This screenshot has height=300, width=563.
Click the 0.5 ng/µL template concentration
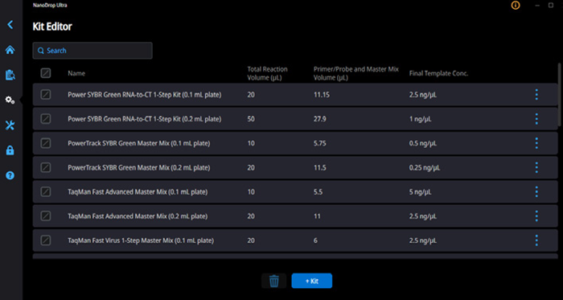click(422, 143)
